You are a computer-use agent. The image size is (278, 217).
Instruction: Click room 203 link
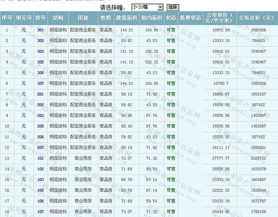(x=40, y=115)
